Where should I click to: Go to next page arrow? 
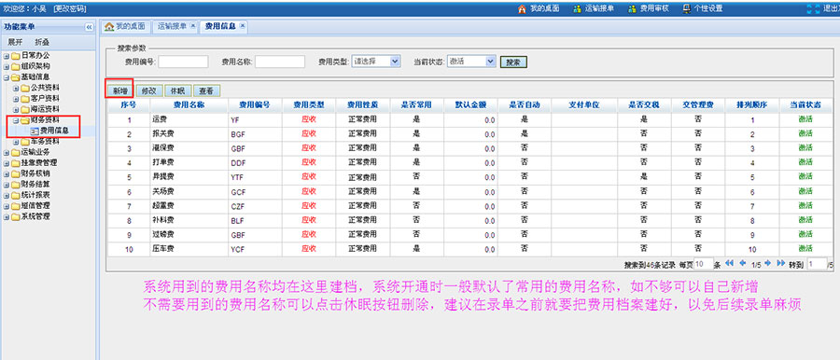click(x=767, y=264)
